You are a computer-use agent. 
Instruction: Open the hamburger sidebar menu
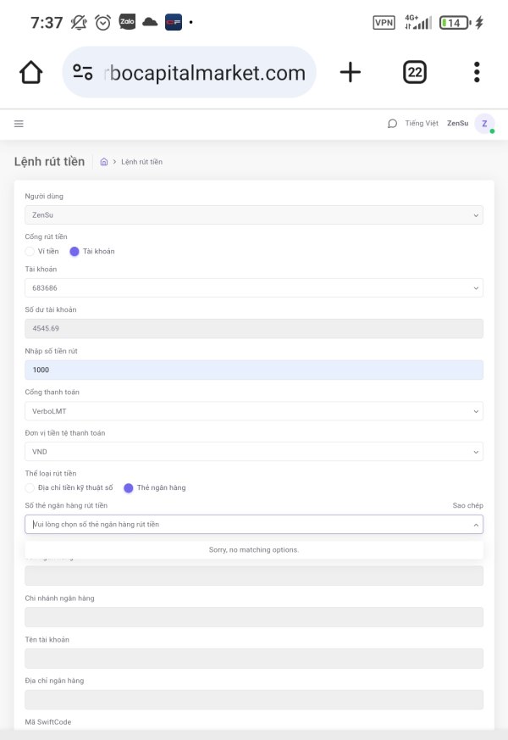[x=19, y=124]
